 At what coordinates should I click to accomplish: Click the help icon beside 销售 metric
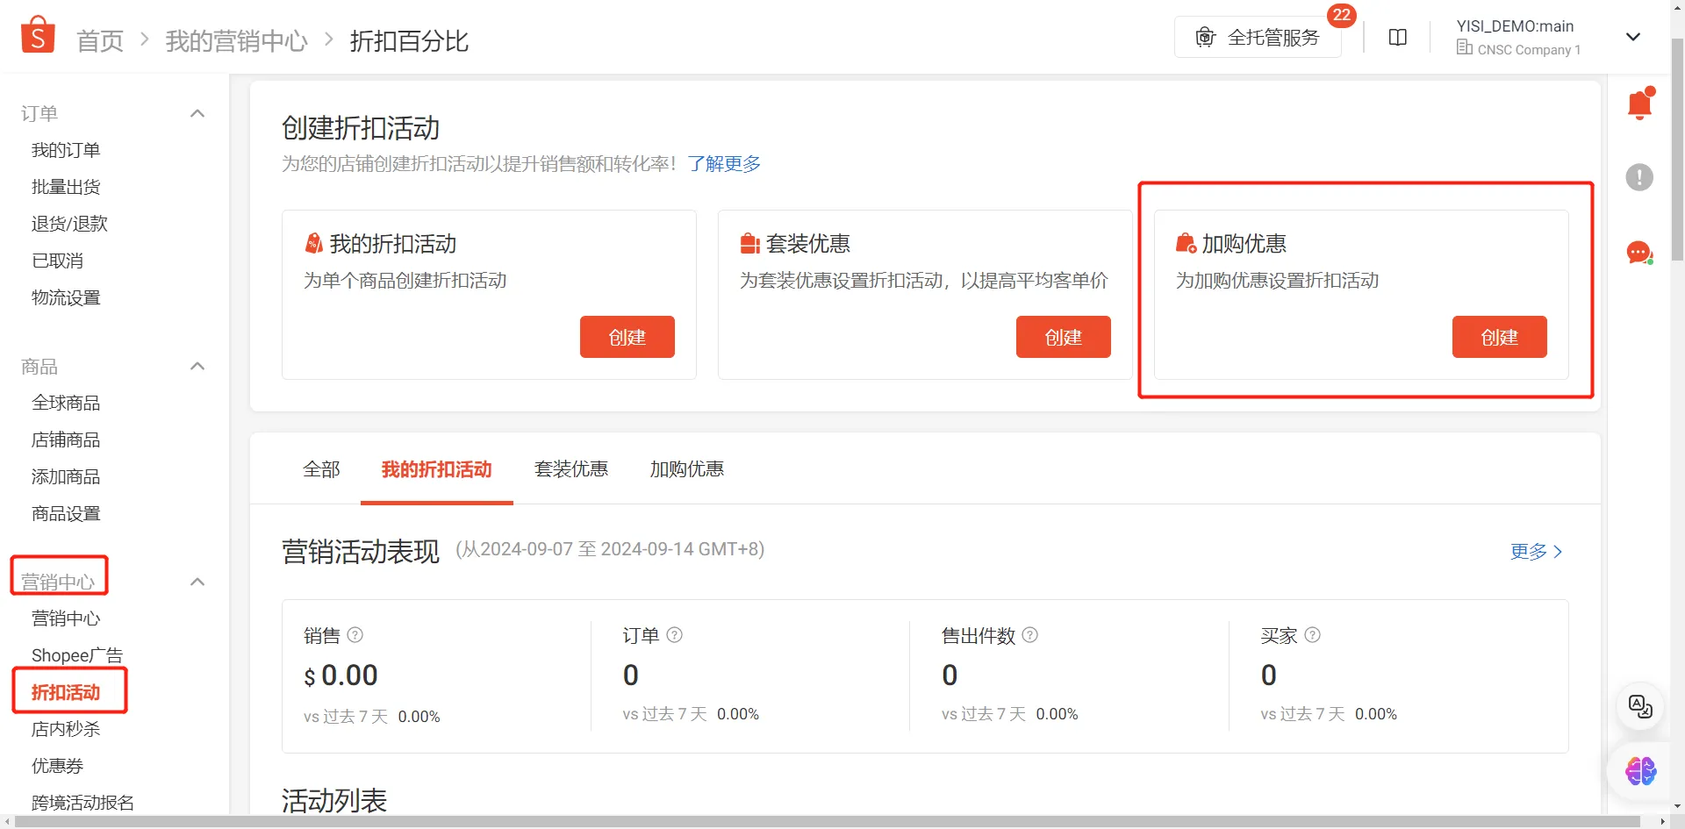coord(355,634)
